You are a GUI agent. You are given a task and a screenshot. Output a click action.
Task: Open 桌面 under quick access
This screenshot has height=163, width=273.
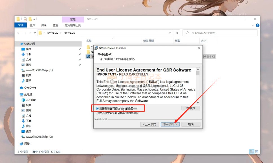pyautogui.click(x=28, y=49)
